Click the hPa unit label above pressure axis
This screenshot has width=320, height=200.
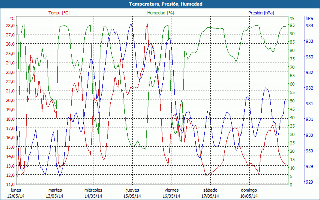[309, 18]
